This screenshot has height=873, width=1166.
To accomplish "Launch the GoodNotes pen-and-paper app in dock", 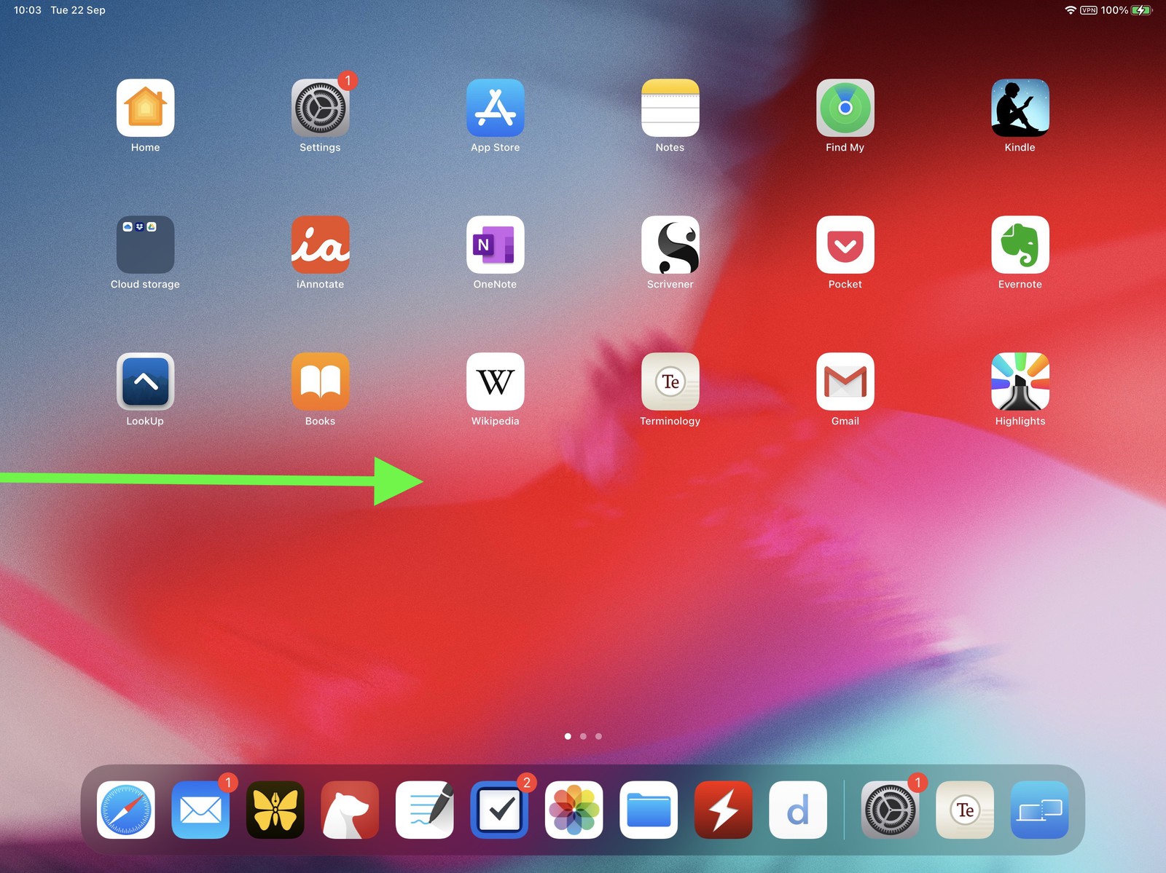I will pyautogui.click(x=424, y=810).
